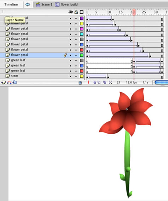Select the stem layer
168x201 pixels.
[x=42, y=76]
